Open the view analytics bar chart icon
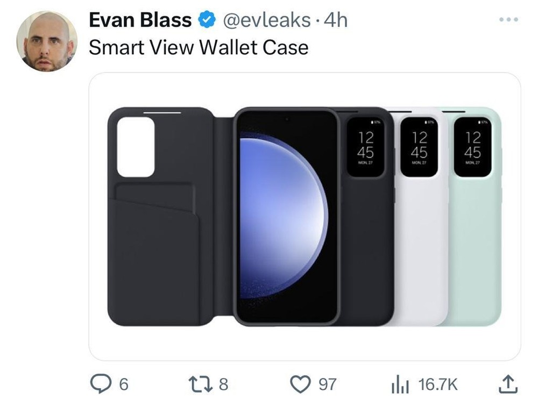Screen dimensions: 538x407 [x=400, y=384]
